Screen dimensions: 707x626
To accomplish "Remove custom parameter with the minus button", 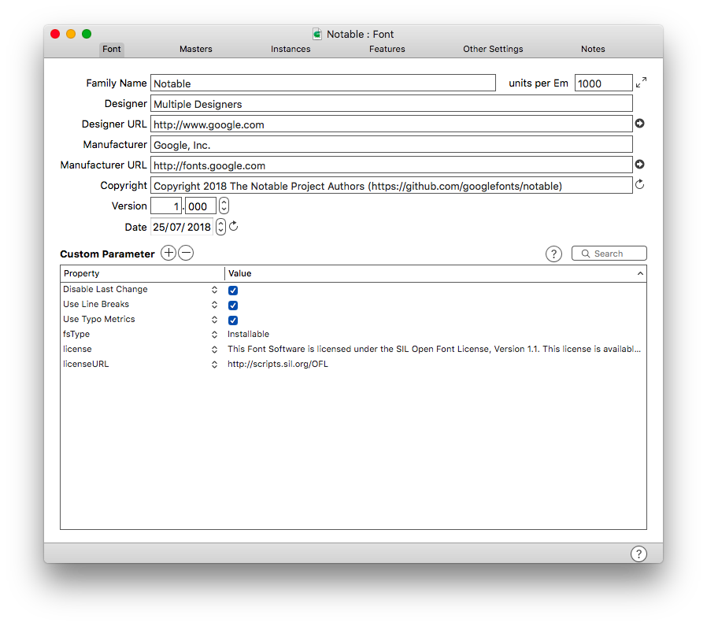I will [x=186, y=253].
